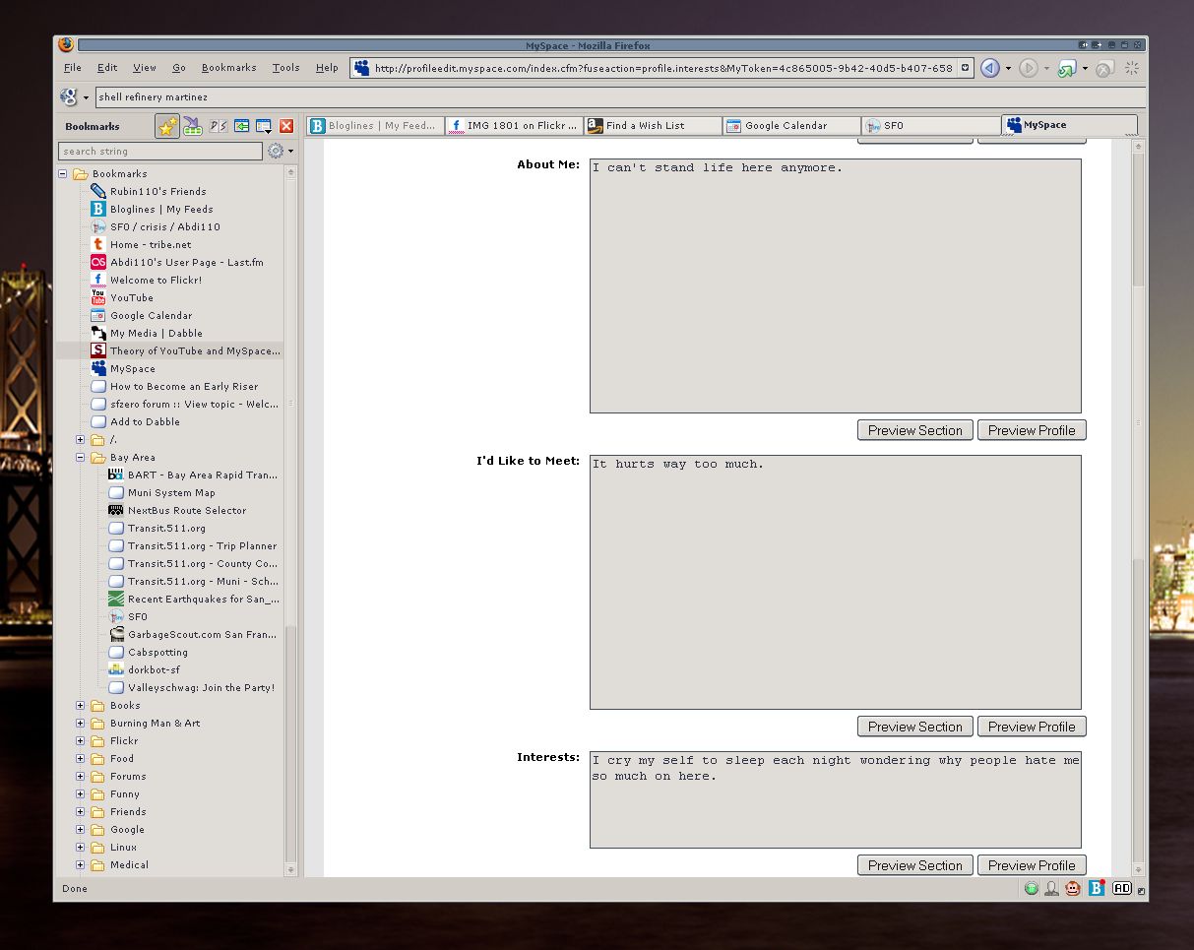Click the Google search engine icon
The image size is (1194, 950).
pos(69,96)
